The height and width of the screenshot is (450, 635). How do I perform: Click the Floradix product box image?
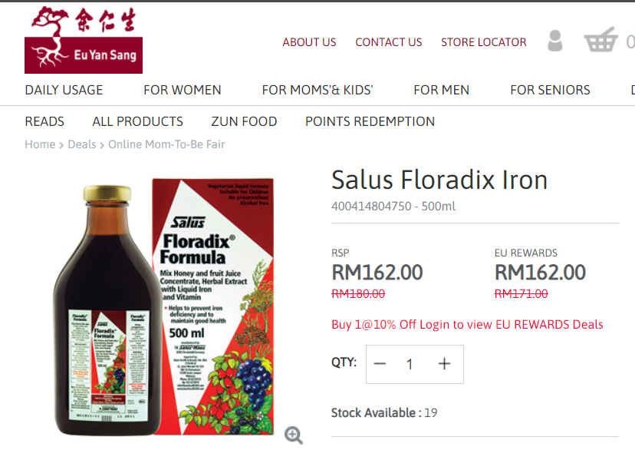click(x=212, y=306)
